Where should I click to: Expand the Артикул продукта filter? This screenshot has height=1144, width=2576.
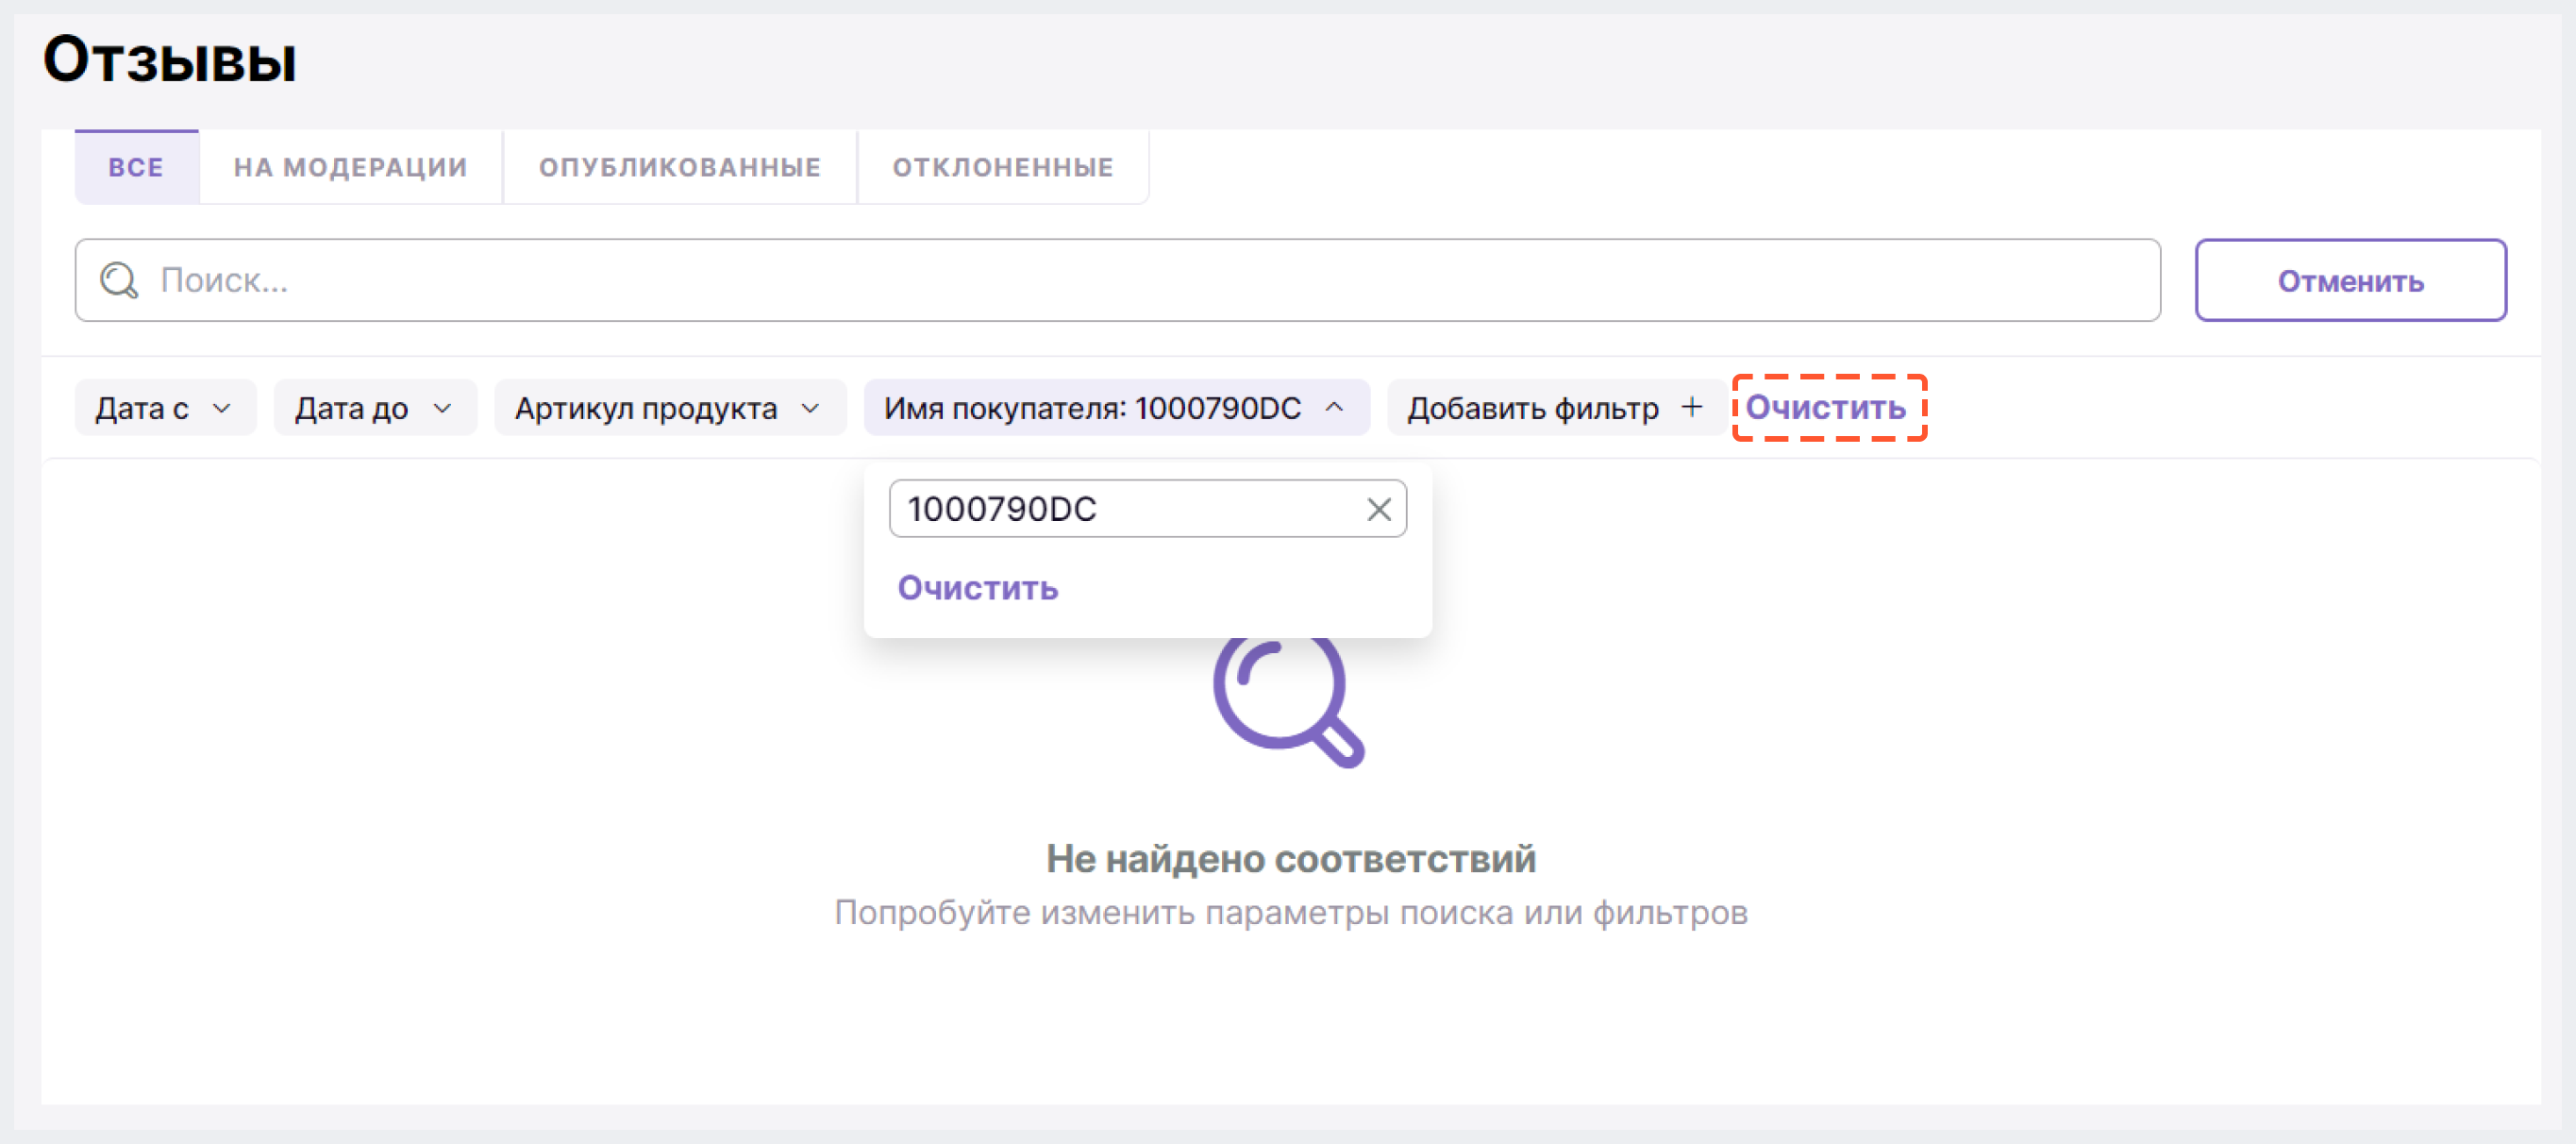coord(670,408)
